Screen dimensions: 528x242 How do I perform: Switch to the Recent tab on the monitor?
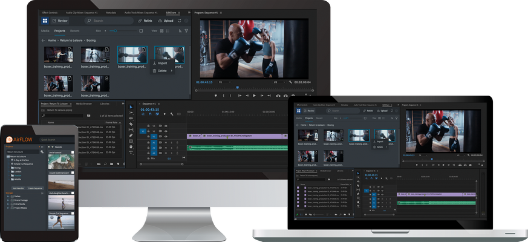point(75,31)
